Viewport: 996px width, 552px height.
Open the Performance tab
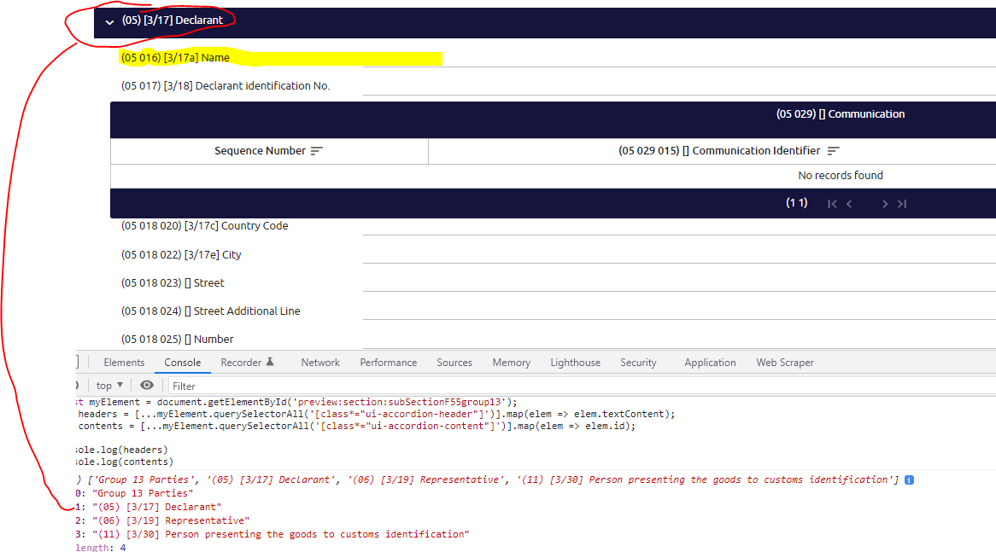pyautogui.click(x=388, y=363)
